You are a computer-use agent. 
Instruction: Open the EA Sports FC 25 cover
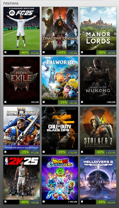coord(21,29)
